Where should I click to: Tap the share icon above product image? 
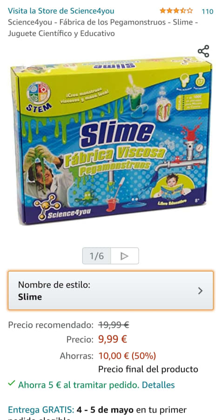[x=203, y=51]
